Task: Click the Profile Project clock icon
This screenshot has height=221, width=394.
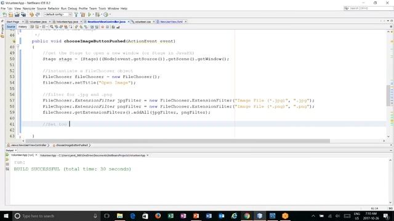Action: 106,15
